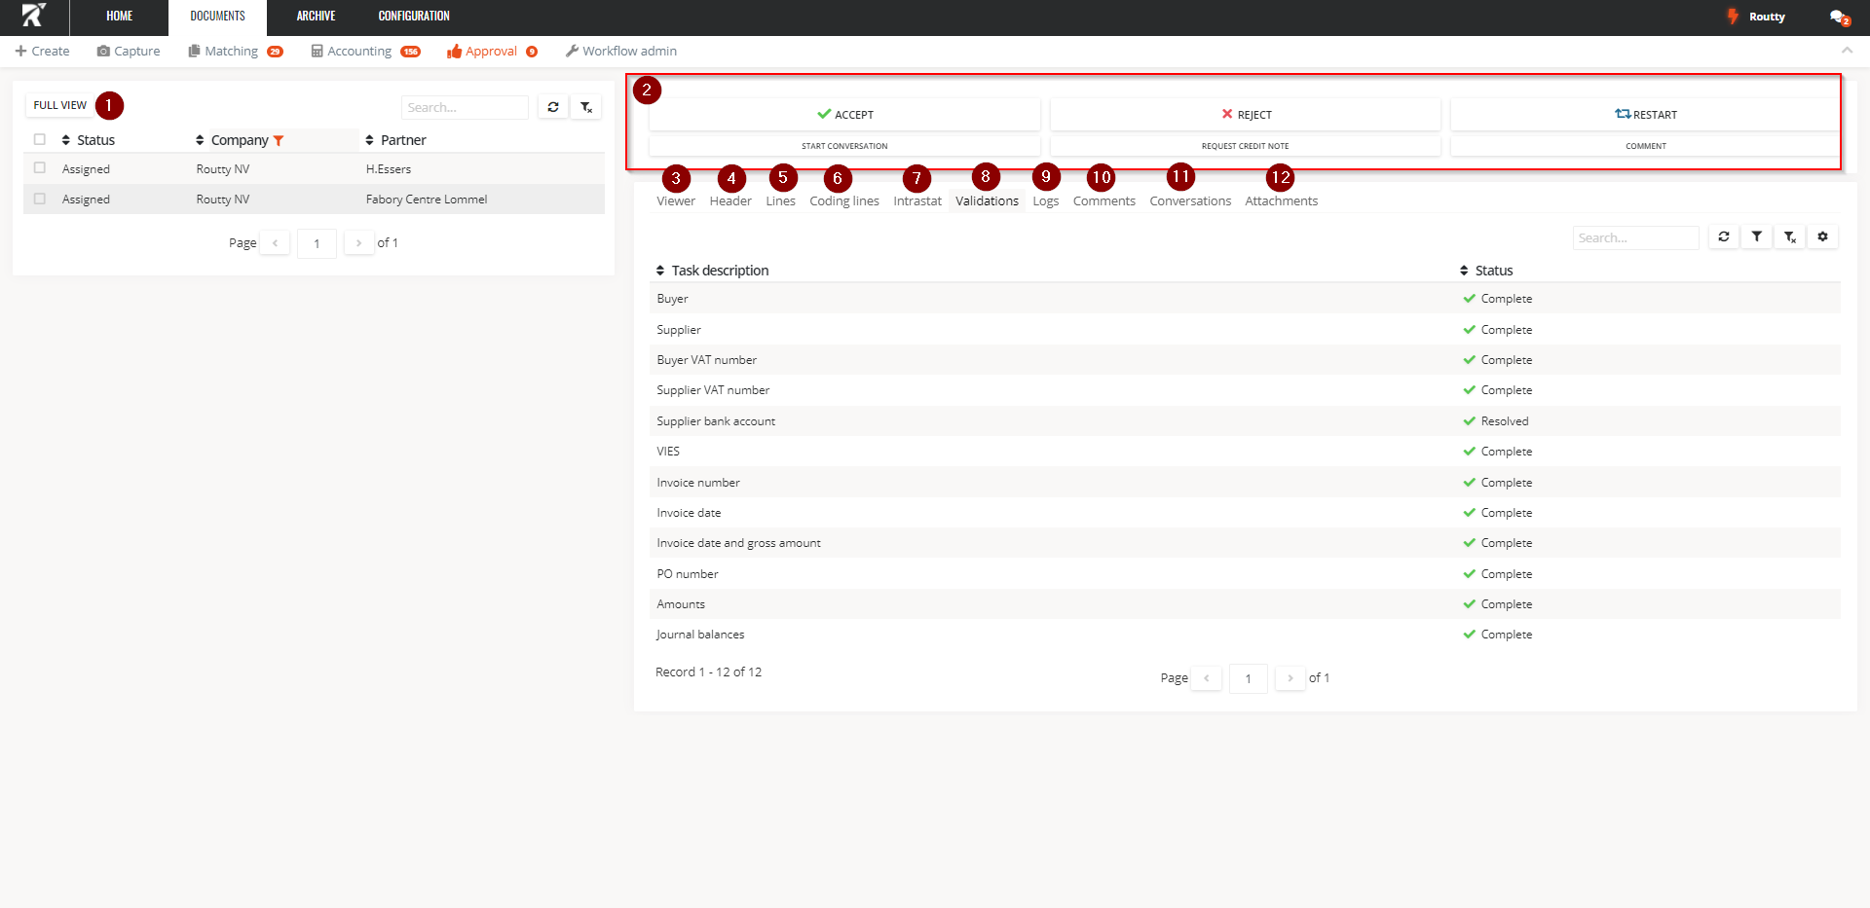Open filter for the validations table
Image resolution: width=1870 pixels, height=908 pixels.
tap(1757, 236)
